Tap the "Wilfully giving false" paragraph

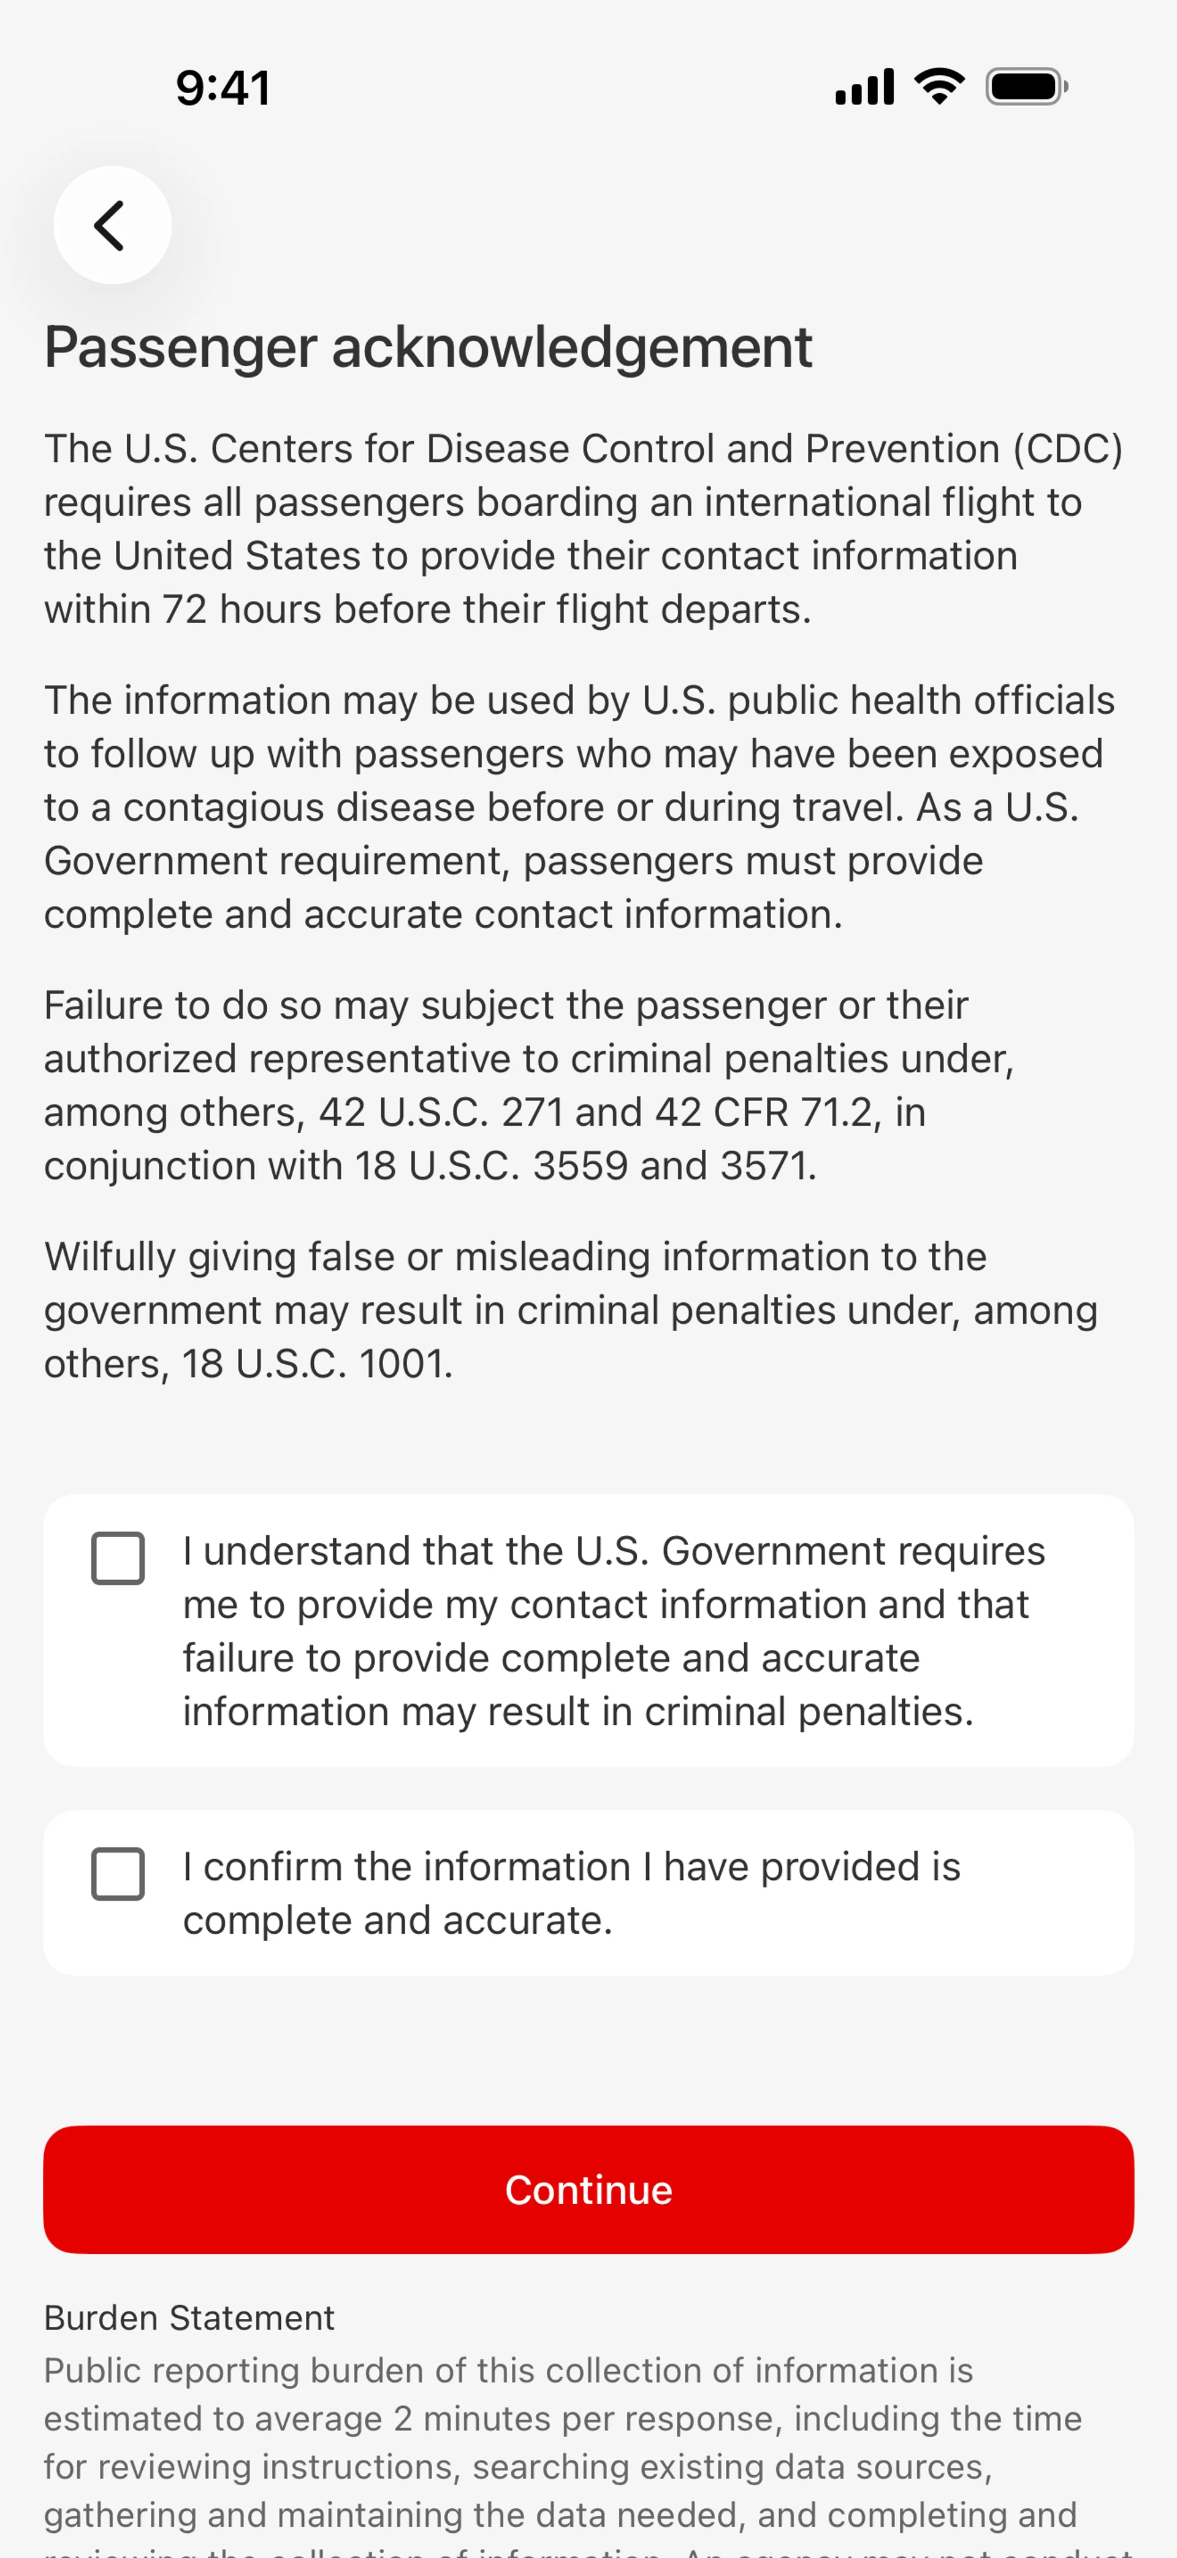[x=571, y=1309]
